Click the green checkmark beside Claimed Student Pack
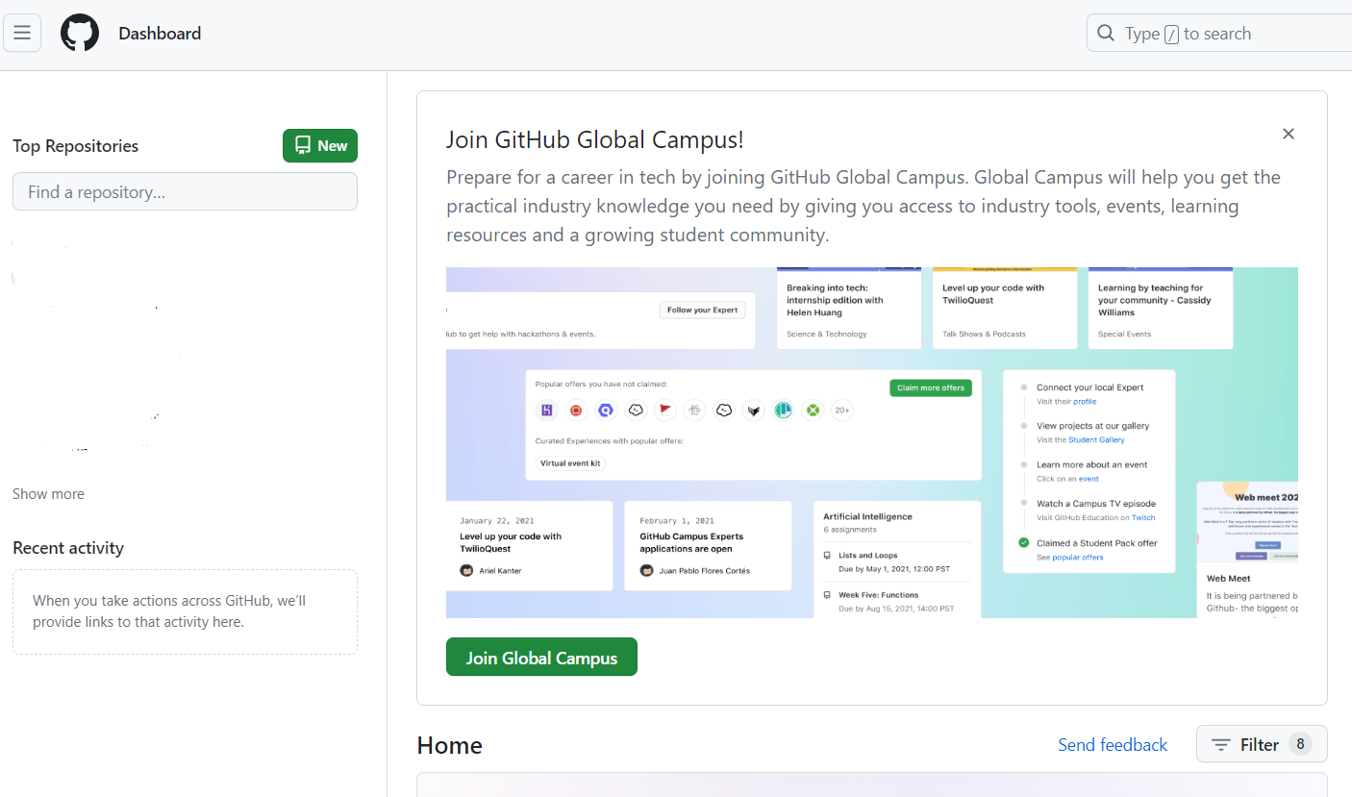 [1024, 543]
